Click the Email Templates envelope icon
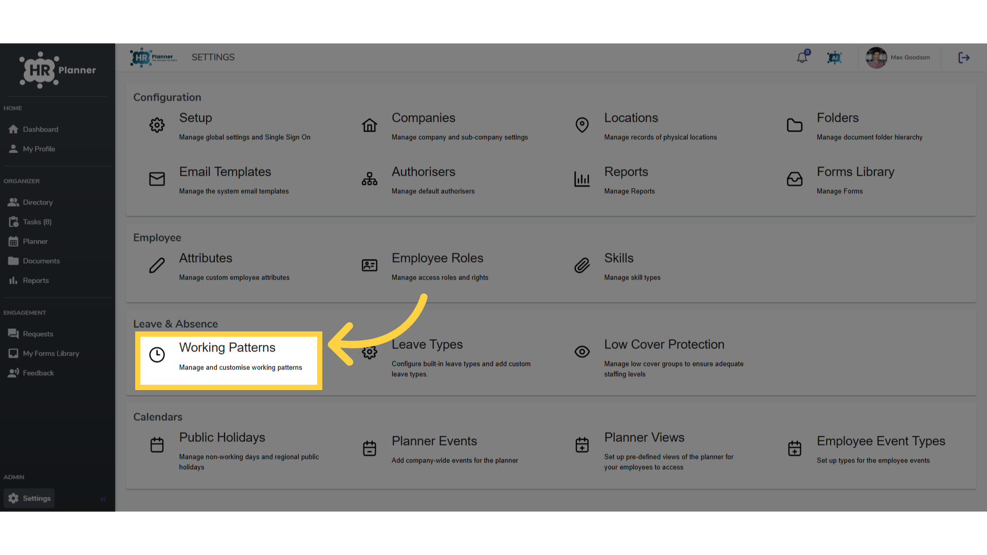This screenshot has width=987, height=555. coord(157,179)
